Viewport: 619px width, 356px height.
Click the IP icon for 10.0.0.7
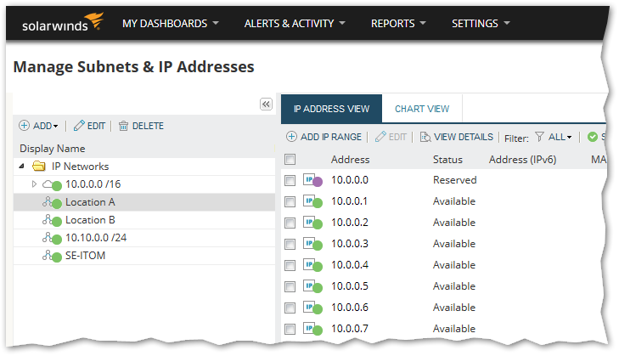coord(312,329)
